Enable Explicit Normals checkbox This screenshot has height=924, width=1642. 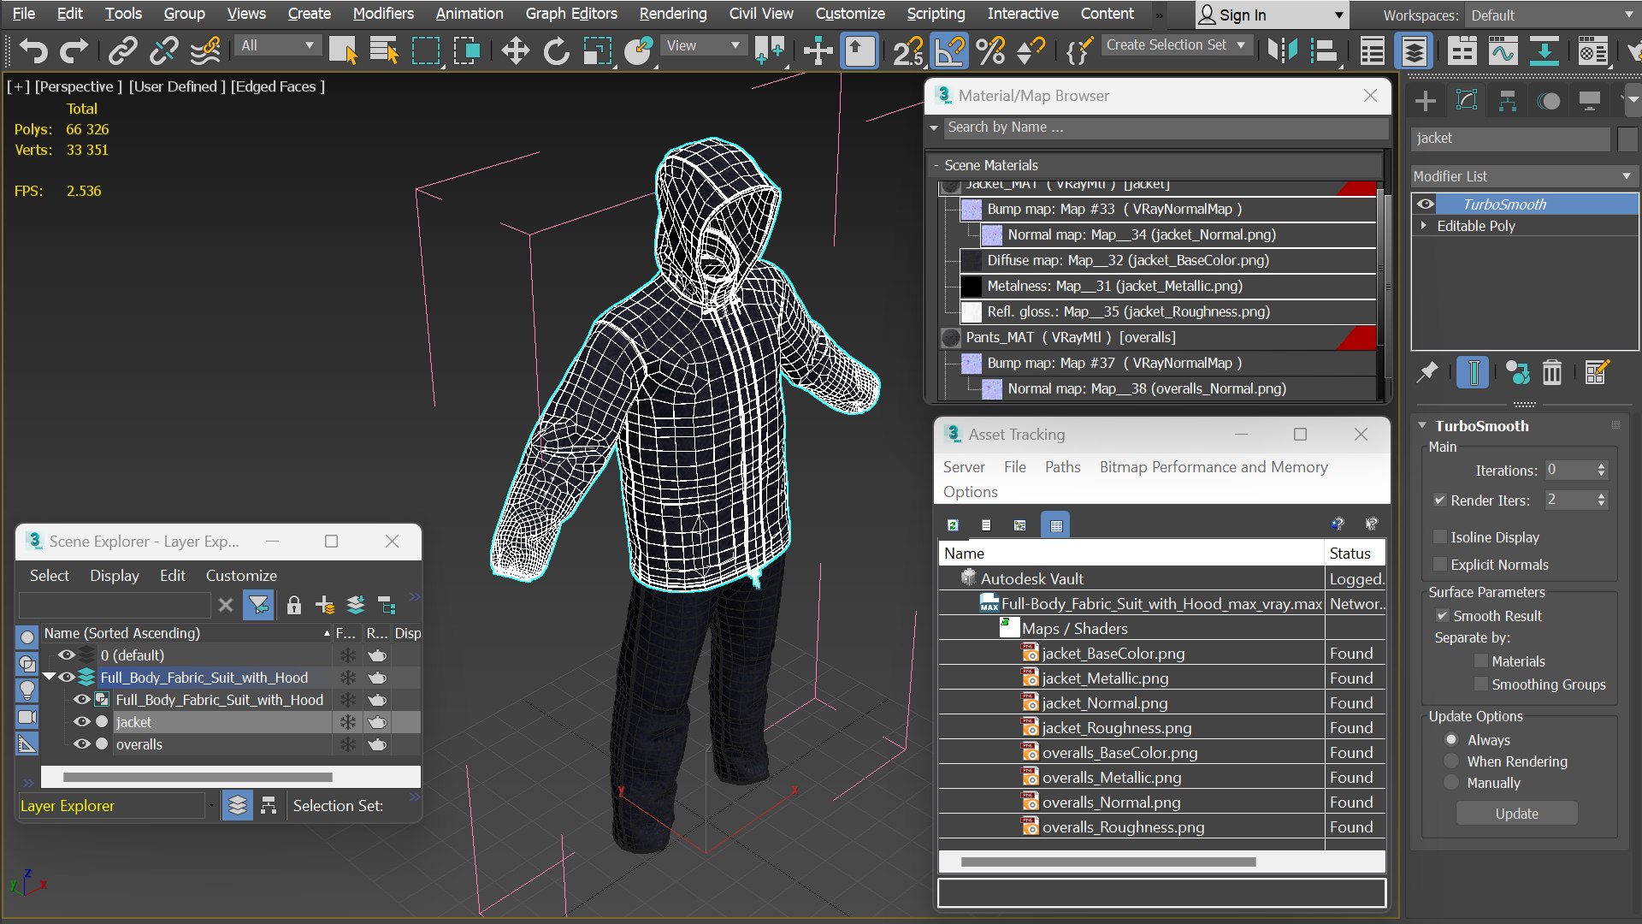coord(1440,565)
